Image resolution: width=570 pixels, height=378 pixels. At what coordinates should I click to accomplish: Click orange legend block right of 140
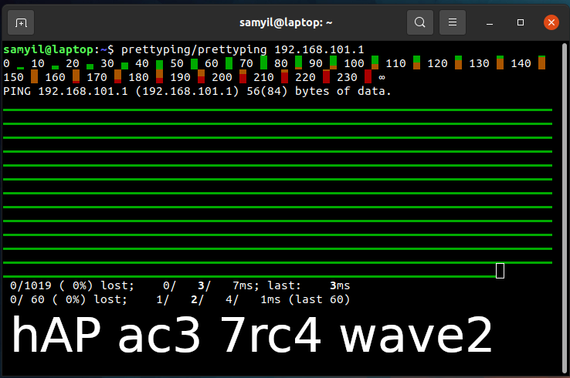[x=541, y=63]
